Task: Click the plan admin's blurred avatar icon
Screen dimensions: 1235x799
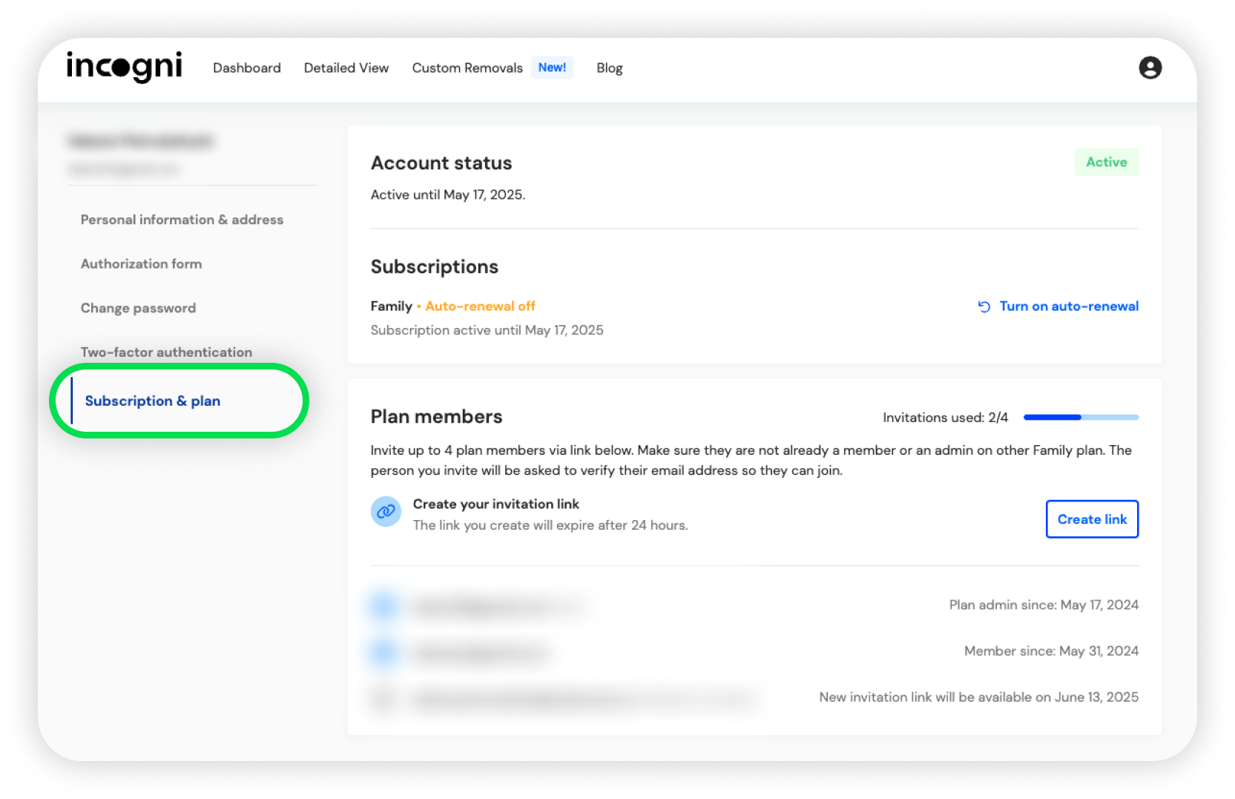Action: [384, 606]
